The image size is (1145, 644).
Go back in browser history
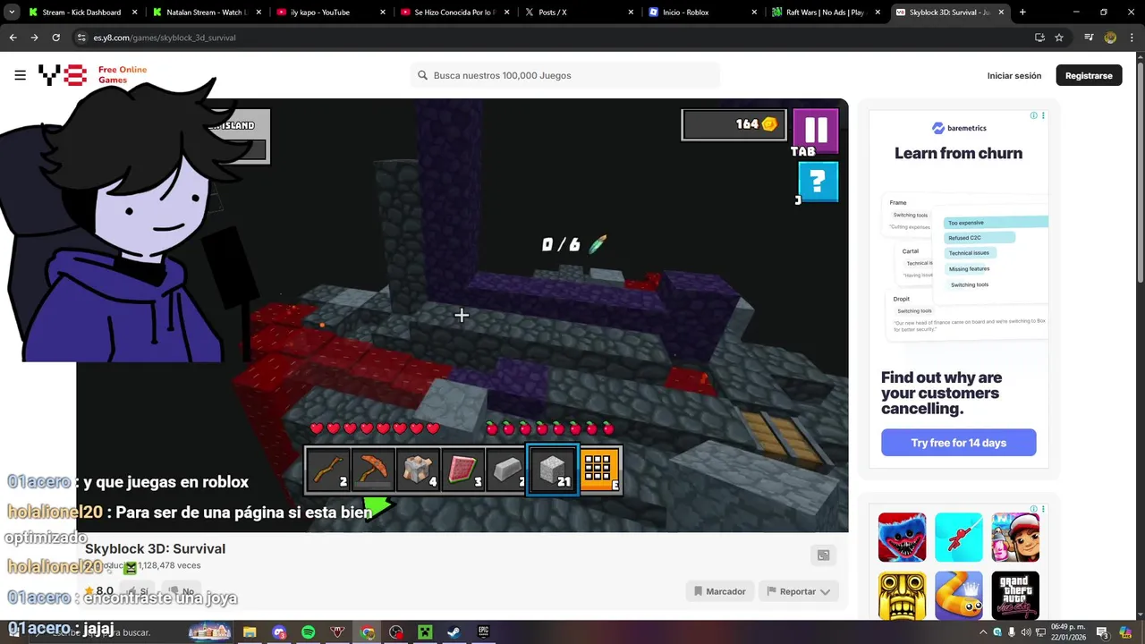pos(13,38)
